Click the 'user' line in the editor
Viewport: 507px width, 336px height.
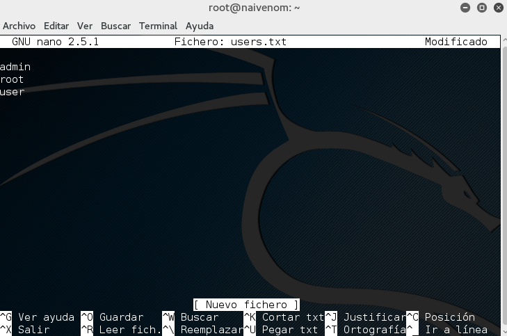pos(13,92)
